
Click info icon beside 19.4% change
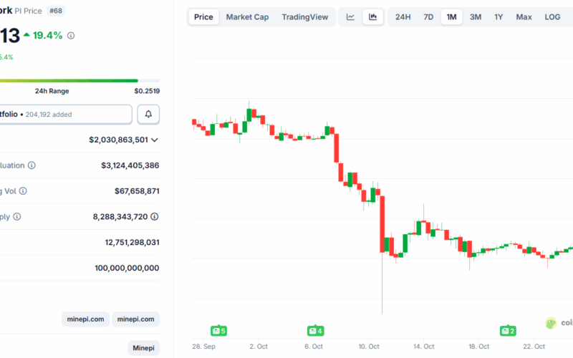[x=71, y=35]
